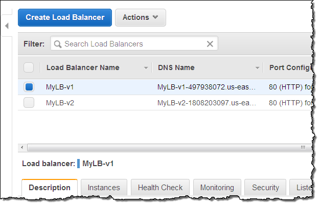This screenshot has height=205, width=320.
Task: Click the search magnifier icon in filter
Action: (57, 44)
